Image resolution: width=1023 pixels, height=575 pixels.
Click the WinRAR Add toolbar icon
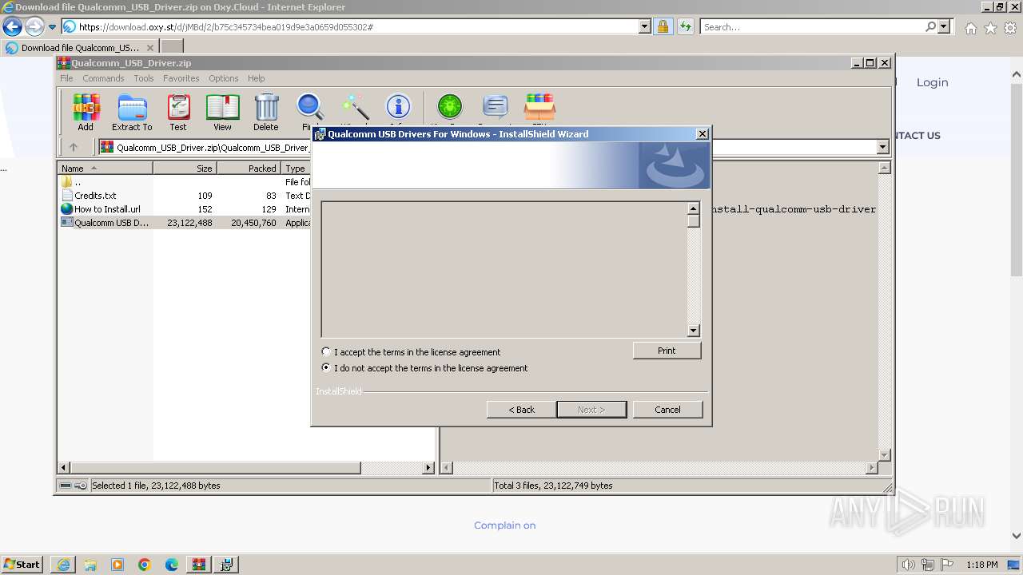tap(86, 112)
